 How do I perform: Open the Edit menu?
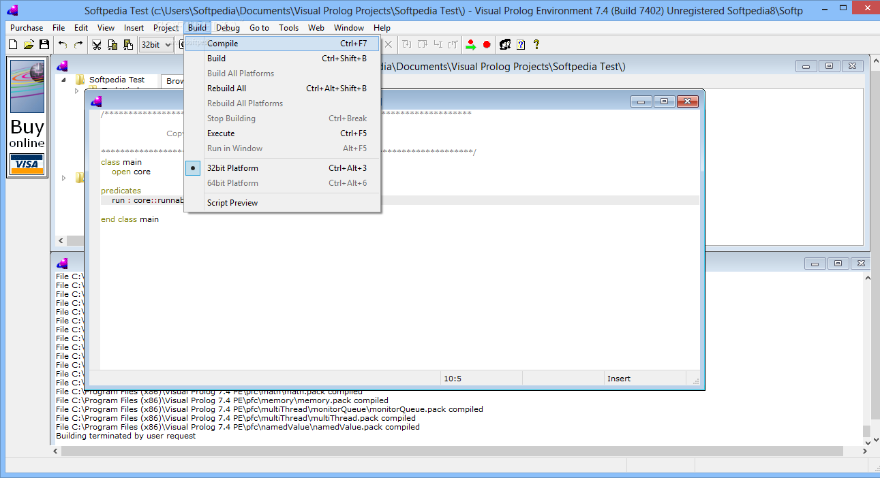click(x=81, y=28)
